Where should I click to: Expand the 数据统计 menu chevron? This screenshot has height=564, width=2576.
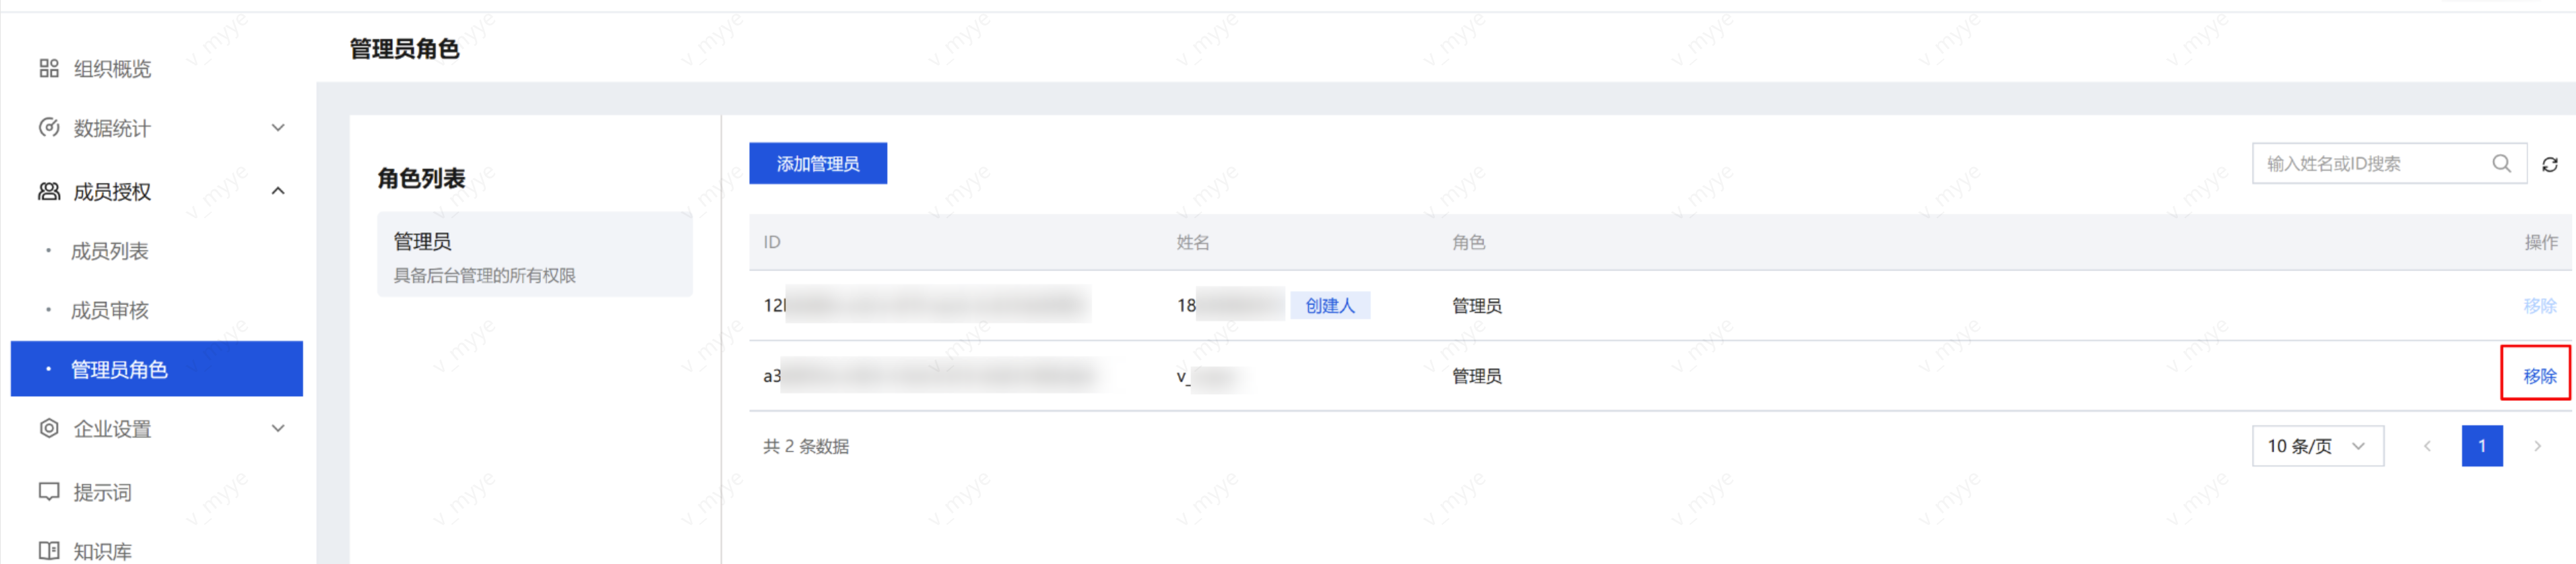tap(278, 128)
